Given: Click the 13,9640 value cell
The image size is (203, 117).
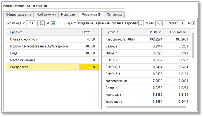Looking at the screenshot, I should click(179, 102).
